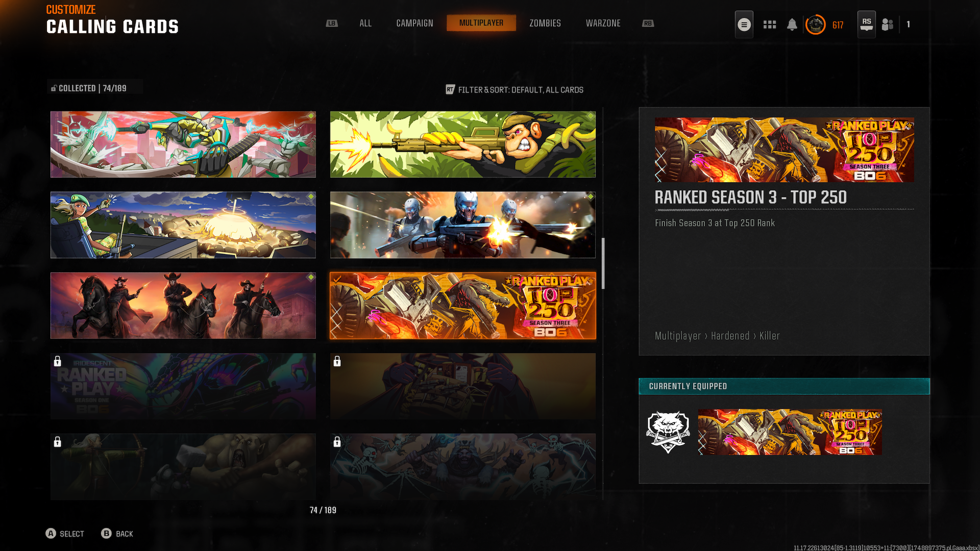Click the RT filter and sort icon

(450, 90)
